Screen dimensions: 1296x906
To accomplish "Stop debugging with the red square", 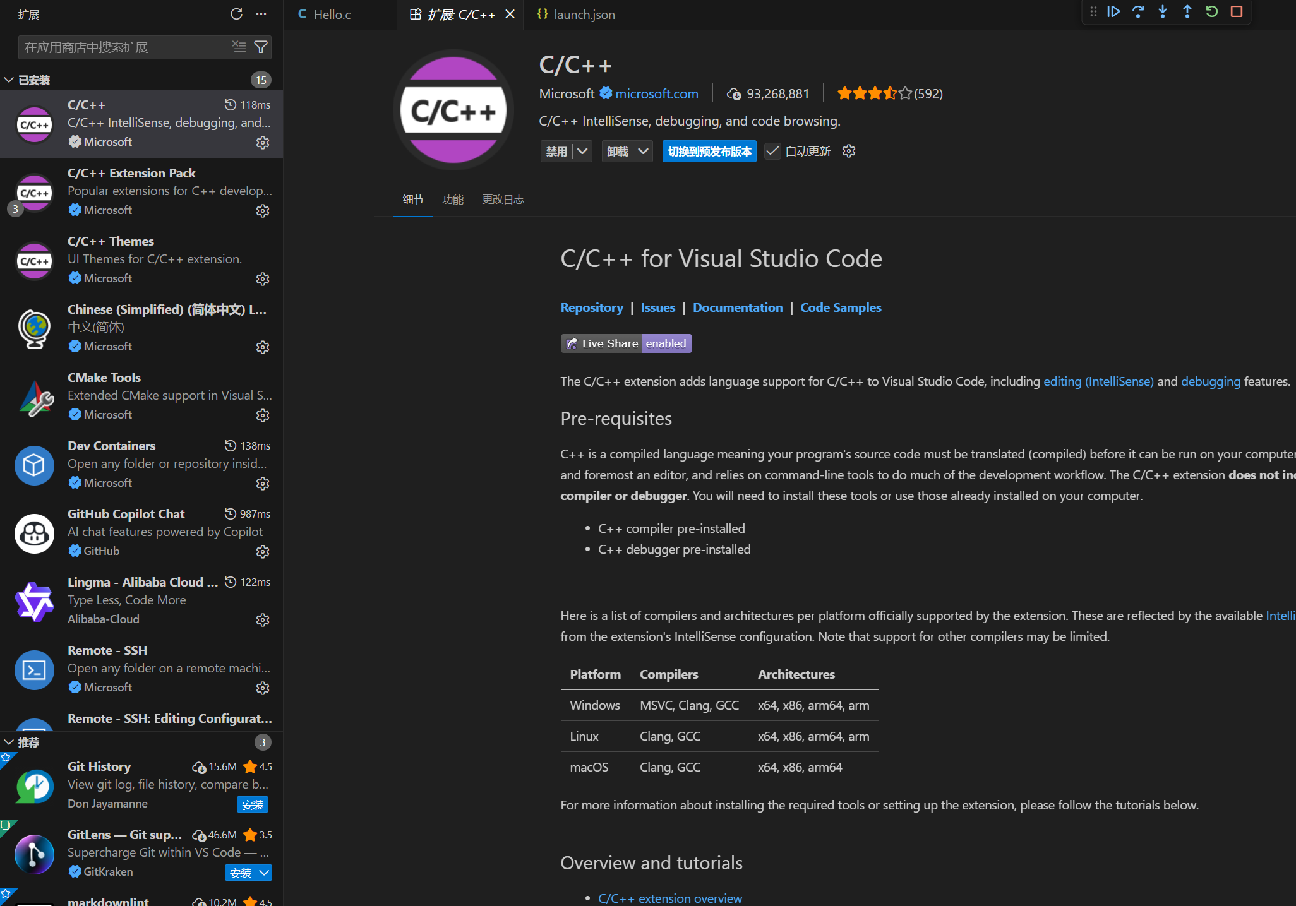I will click(x=1237, y=11).
